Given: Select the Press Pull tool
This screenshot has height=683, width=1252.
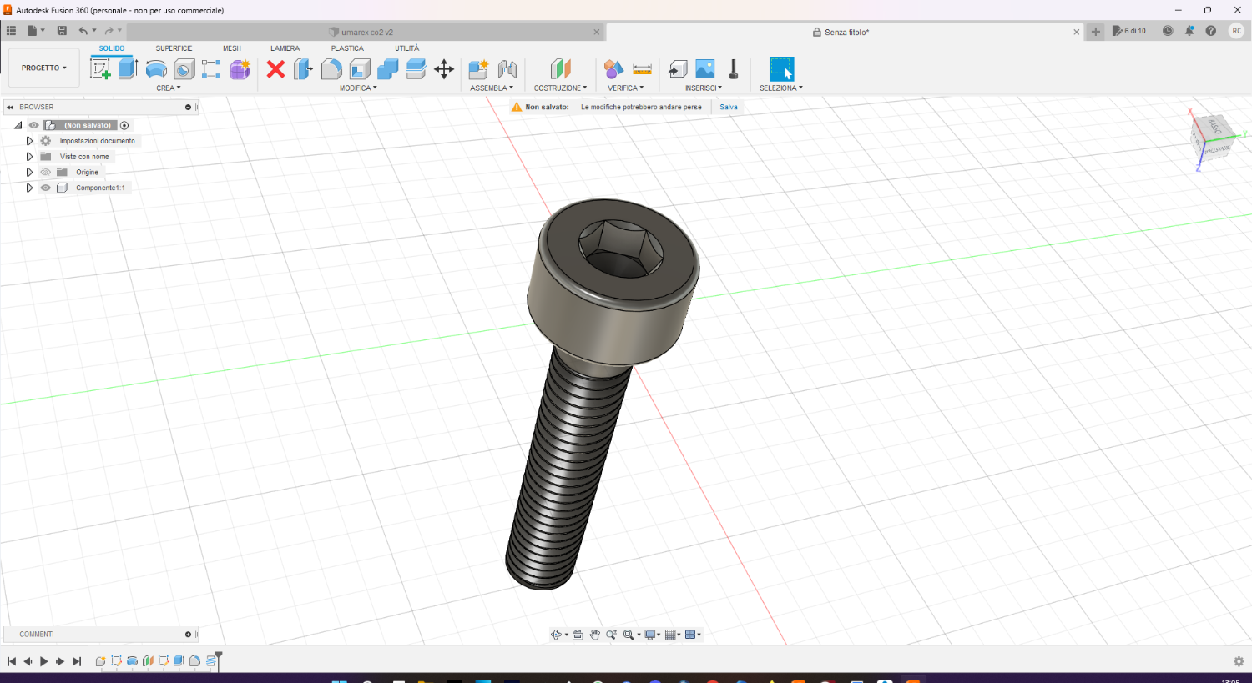Looking at the screenshot, I should (304, 69).
